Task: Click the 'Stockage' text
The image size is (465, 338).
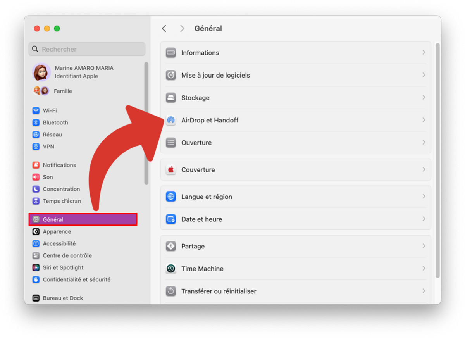Action: (x=195, y=98)
